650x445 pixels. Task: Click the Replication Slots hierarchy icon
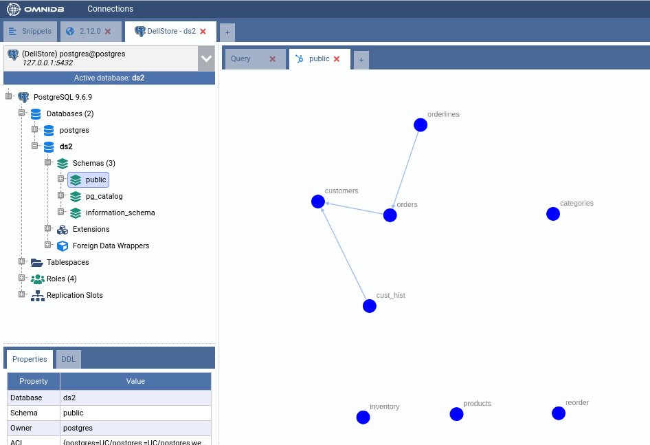pyautogui.click(x=37, y=296)
